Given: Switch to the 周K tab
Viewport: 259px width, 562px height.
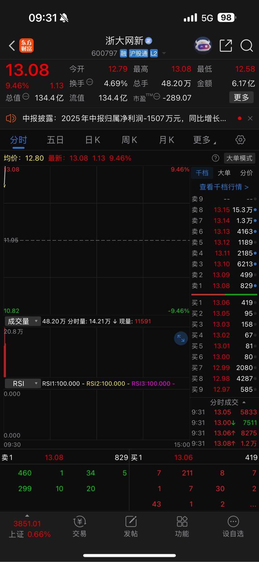Looking at the screenshot, I should pos(129,140).
